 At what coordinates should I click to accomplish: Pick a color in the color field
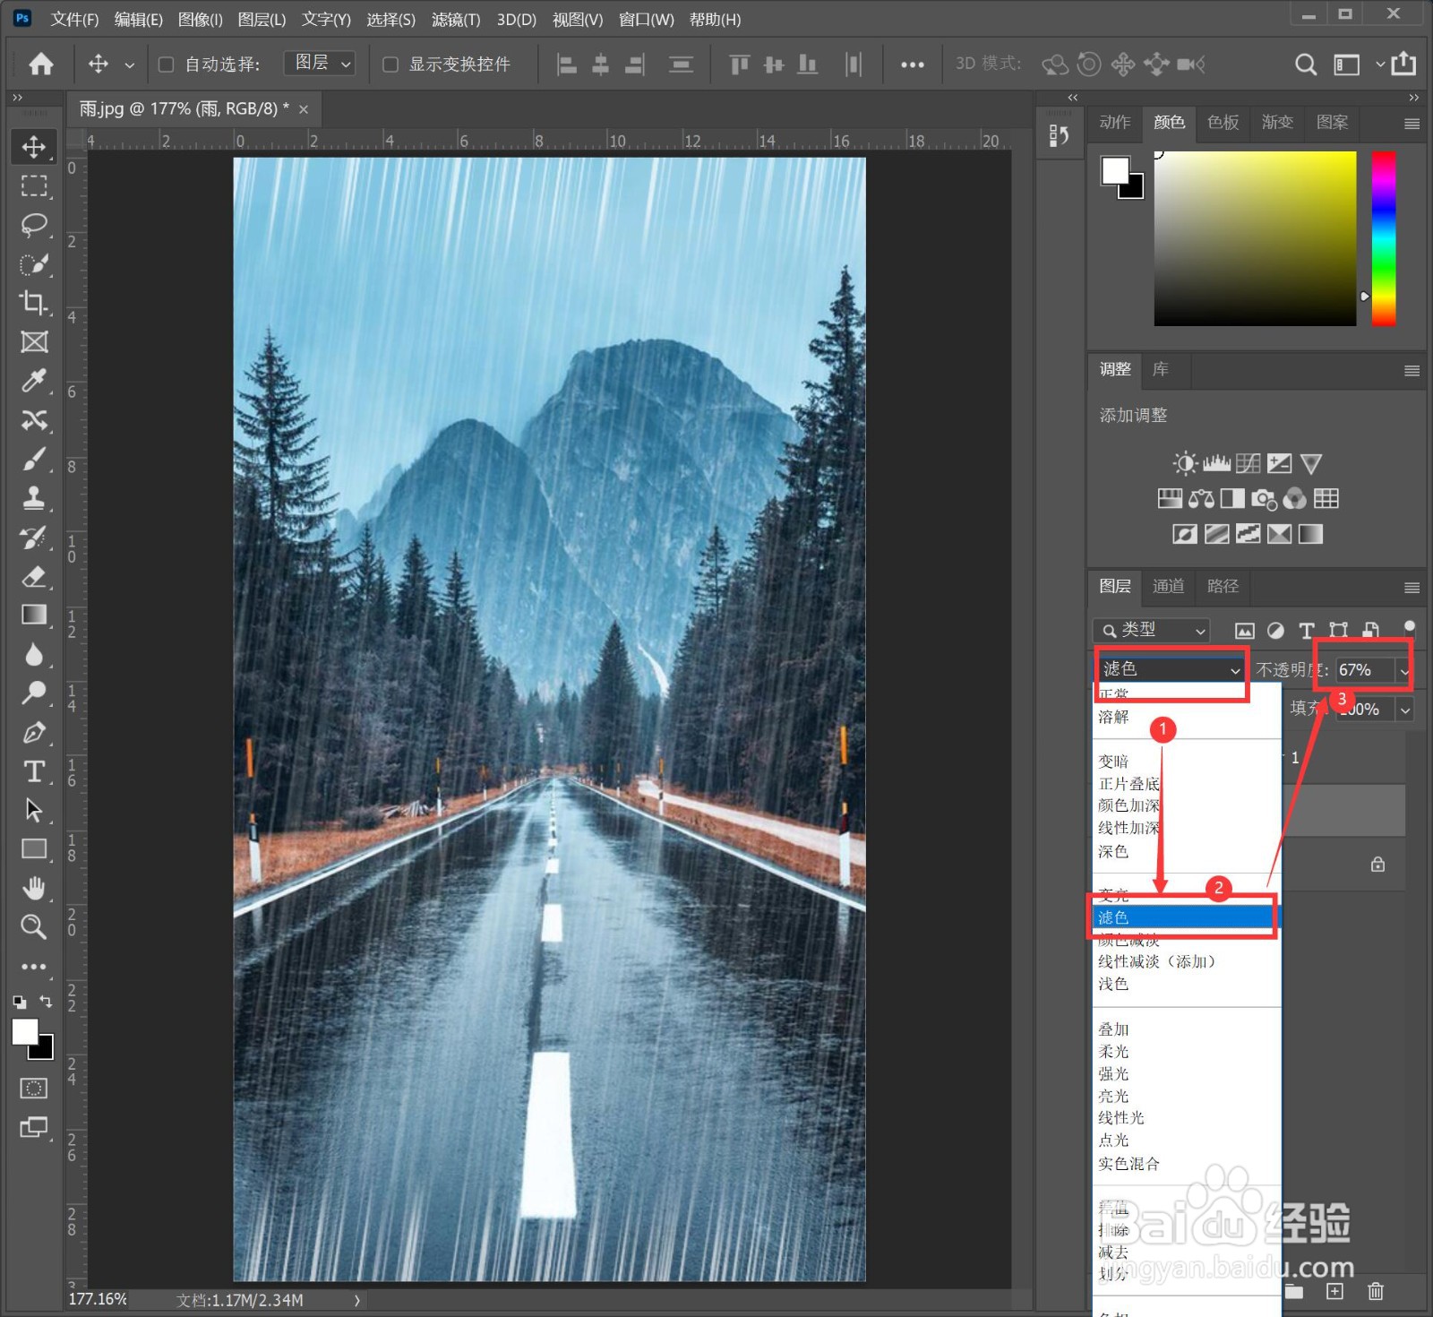[x=1255, y=238]
